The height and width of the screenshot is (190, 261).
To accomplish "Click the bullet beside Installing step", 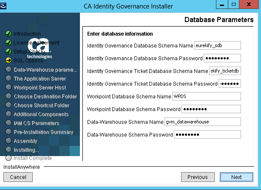I will tap(9, 149).
